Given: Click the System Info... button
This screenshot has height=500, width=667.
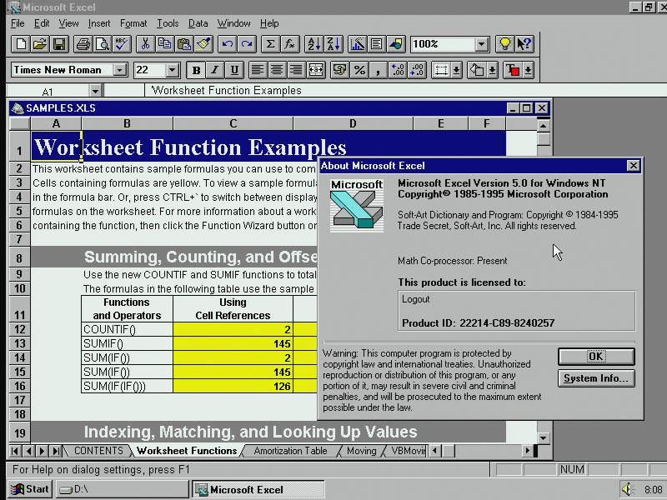Looking at the screenshot, I should click(x=596, y=378).
